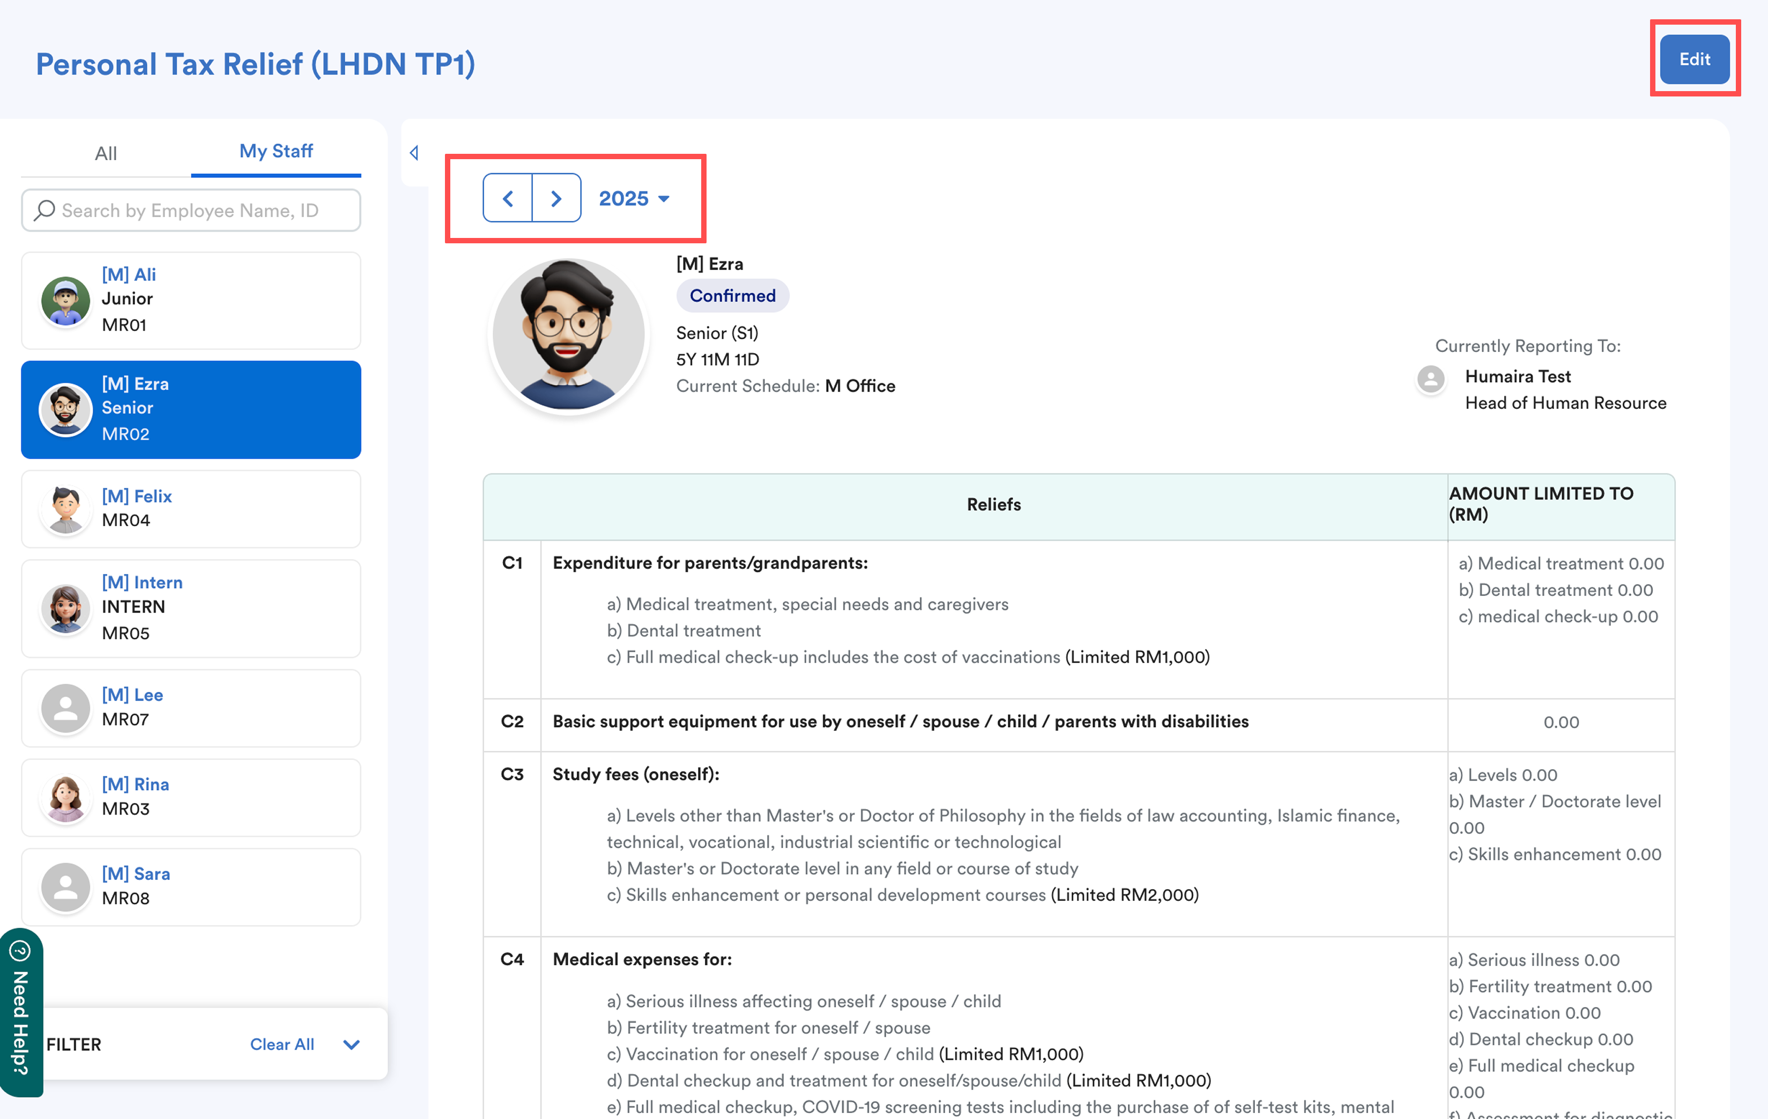Switch to the My Staff tab
This screenshot has height=1119, width=1768.
coord(276,151)
